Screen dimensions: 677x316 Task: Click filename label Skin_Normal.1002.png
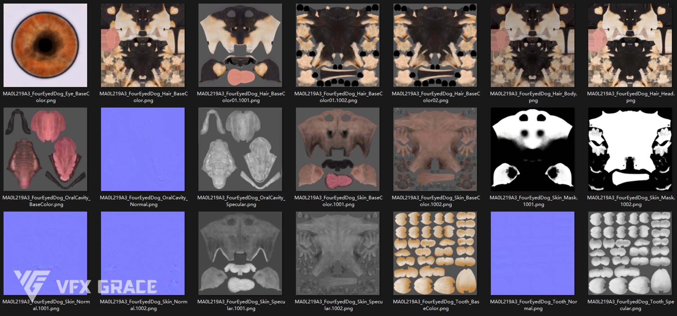point(143,305)
